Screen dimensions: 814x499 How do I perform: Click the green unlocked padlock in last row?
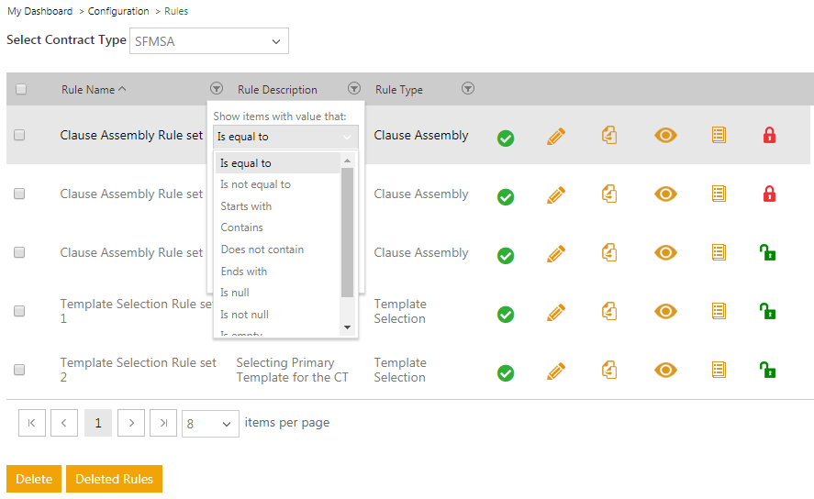click(x=767, y=371)
